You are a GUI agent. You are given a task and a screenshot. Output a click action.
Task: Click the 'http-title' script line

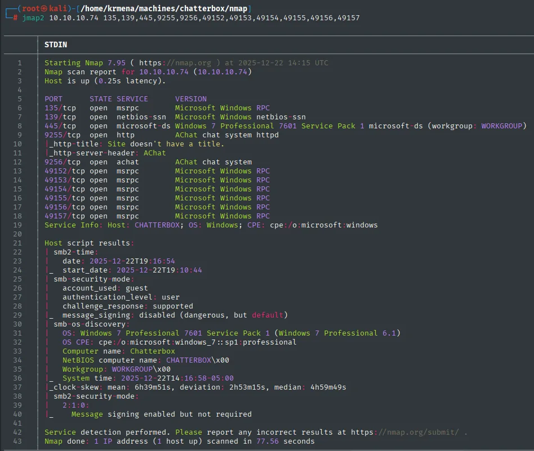135,144
